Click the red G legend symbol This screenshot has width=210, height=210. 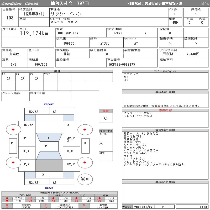click(x=46, y=207)
